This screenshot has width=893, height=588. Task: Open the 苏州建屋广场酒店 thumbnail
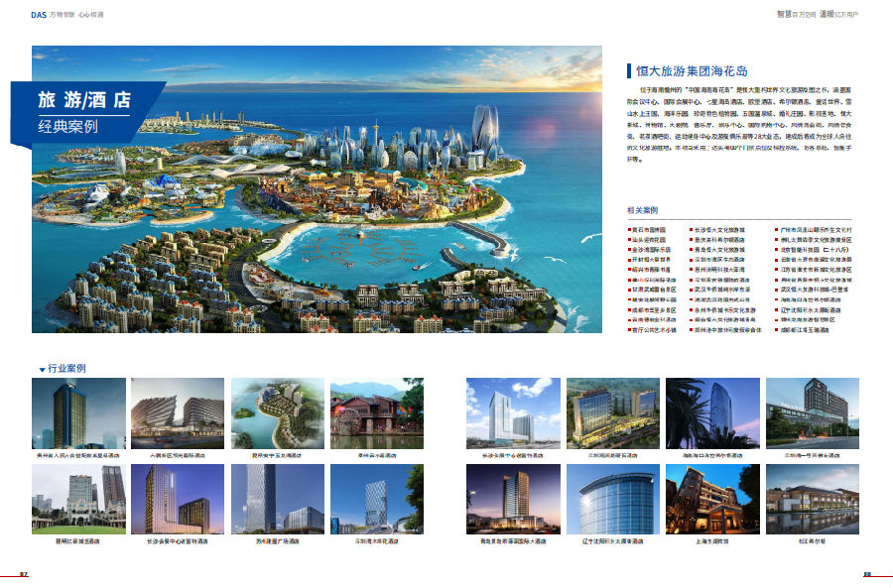coord(277,499)
